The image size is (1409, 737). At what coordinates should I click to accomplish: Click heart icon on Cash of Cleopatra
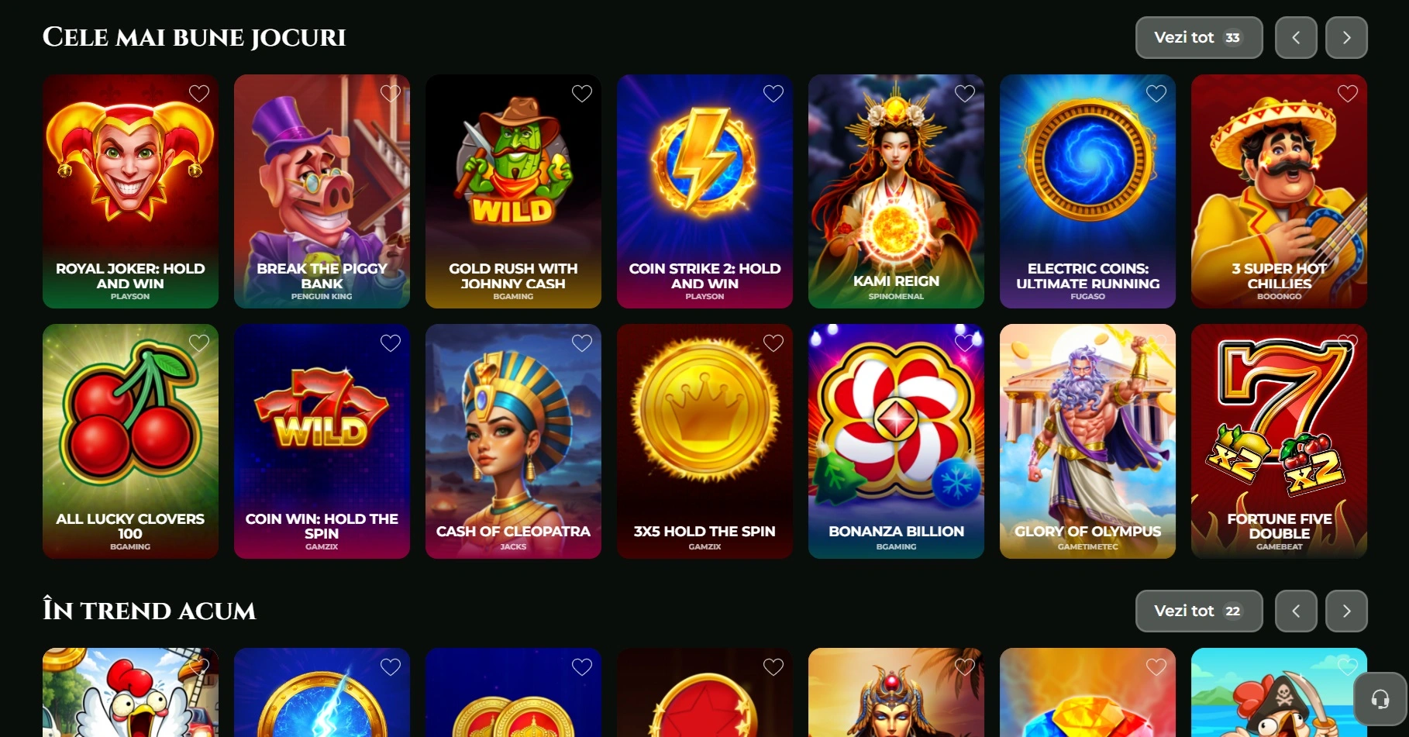click(582, 343)
